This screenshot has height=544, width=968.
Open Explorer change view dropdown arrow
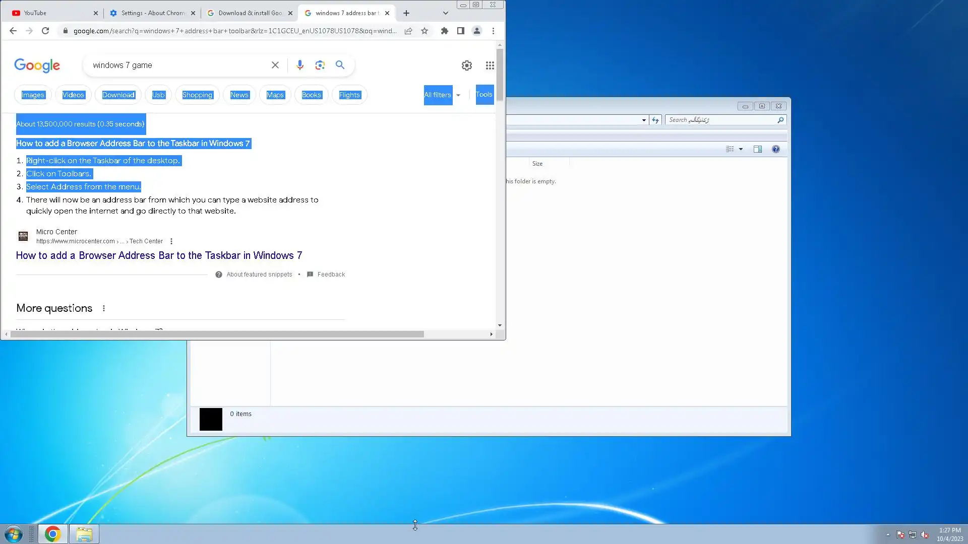[x=741, y=149]
